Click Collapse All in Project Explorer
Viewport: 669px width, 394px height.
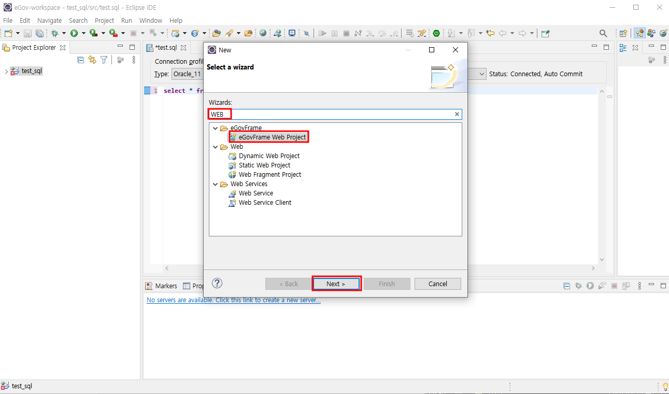[x=80, y=60]
